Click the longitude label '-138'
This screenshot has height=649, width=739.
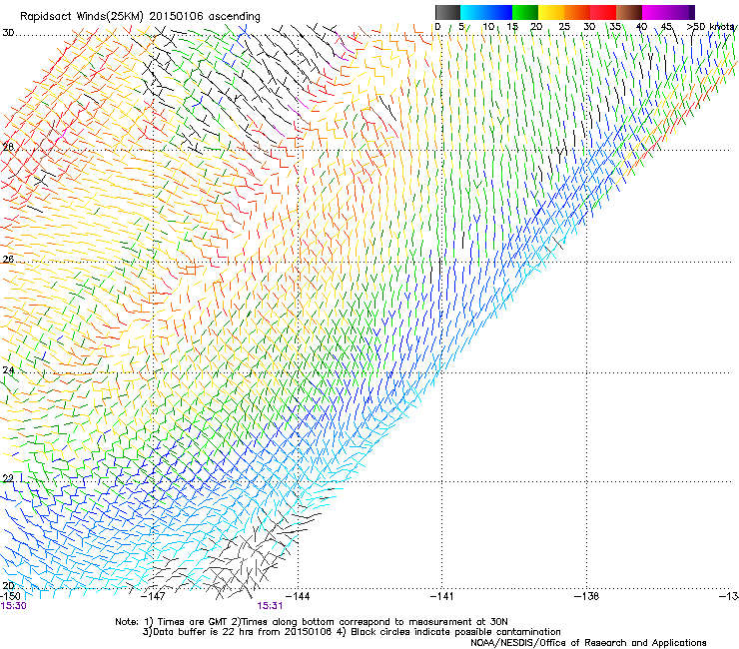pyautogui.click(x=587, y=596)
